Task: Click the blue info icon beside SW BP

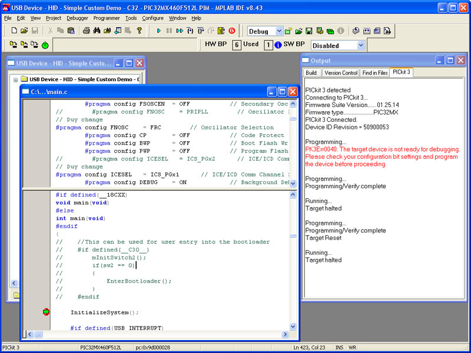Action: [278, 45]
